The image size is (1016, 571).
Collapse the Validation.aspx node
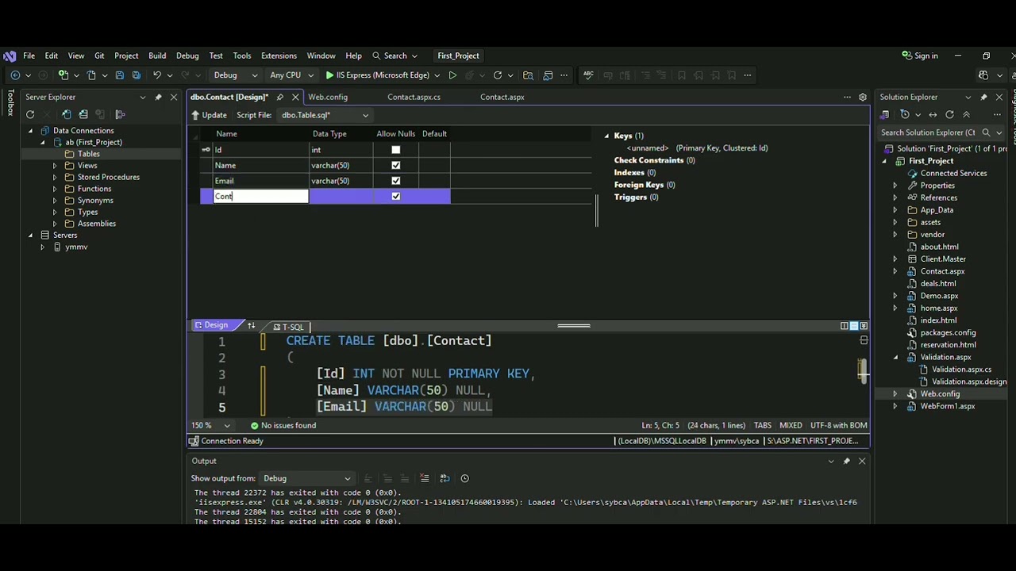(x=896, y=357)
